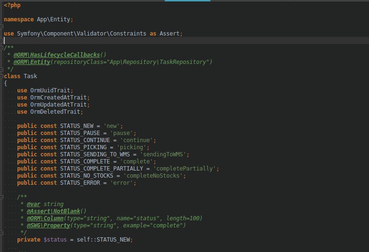The image size is (369, 252).
Task: Click the Assert alias after 'as'
Action: click(170, 34)
